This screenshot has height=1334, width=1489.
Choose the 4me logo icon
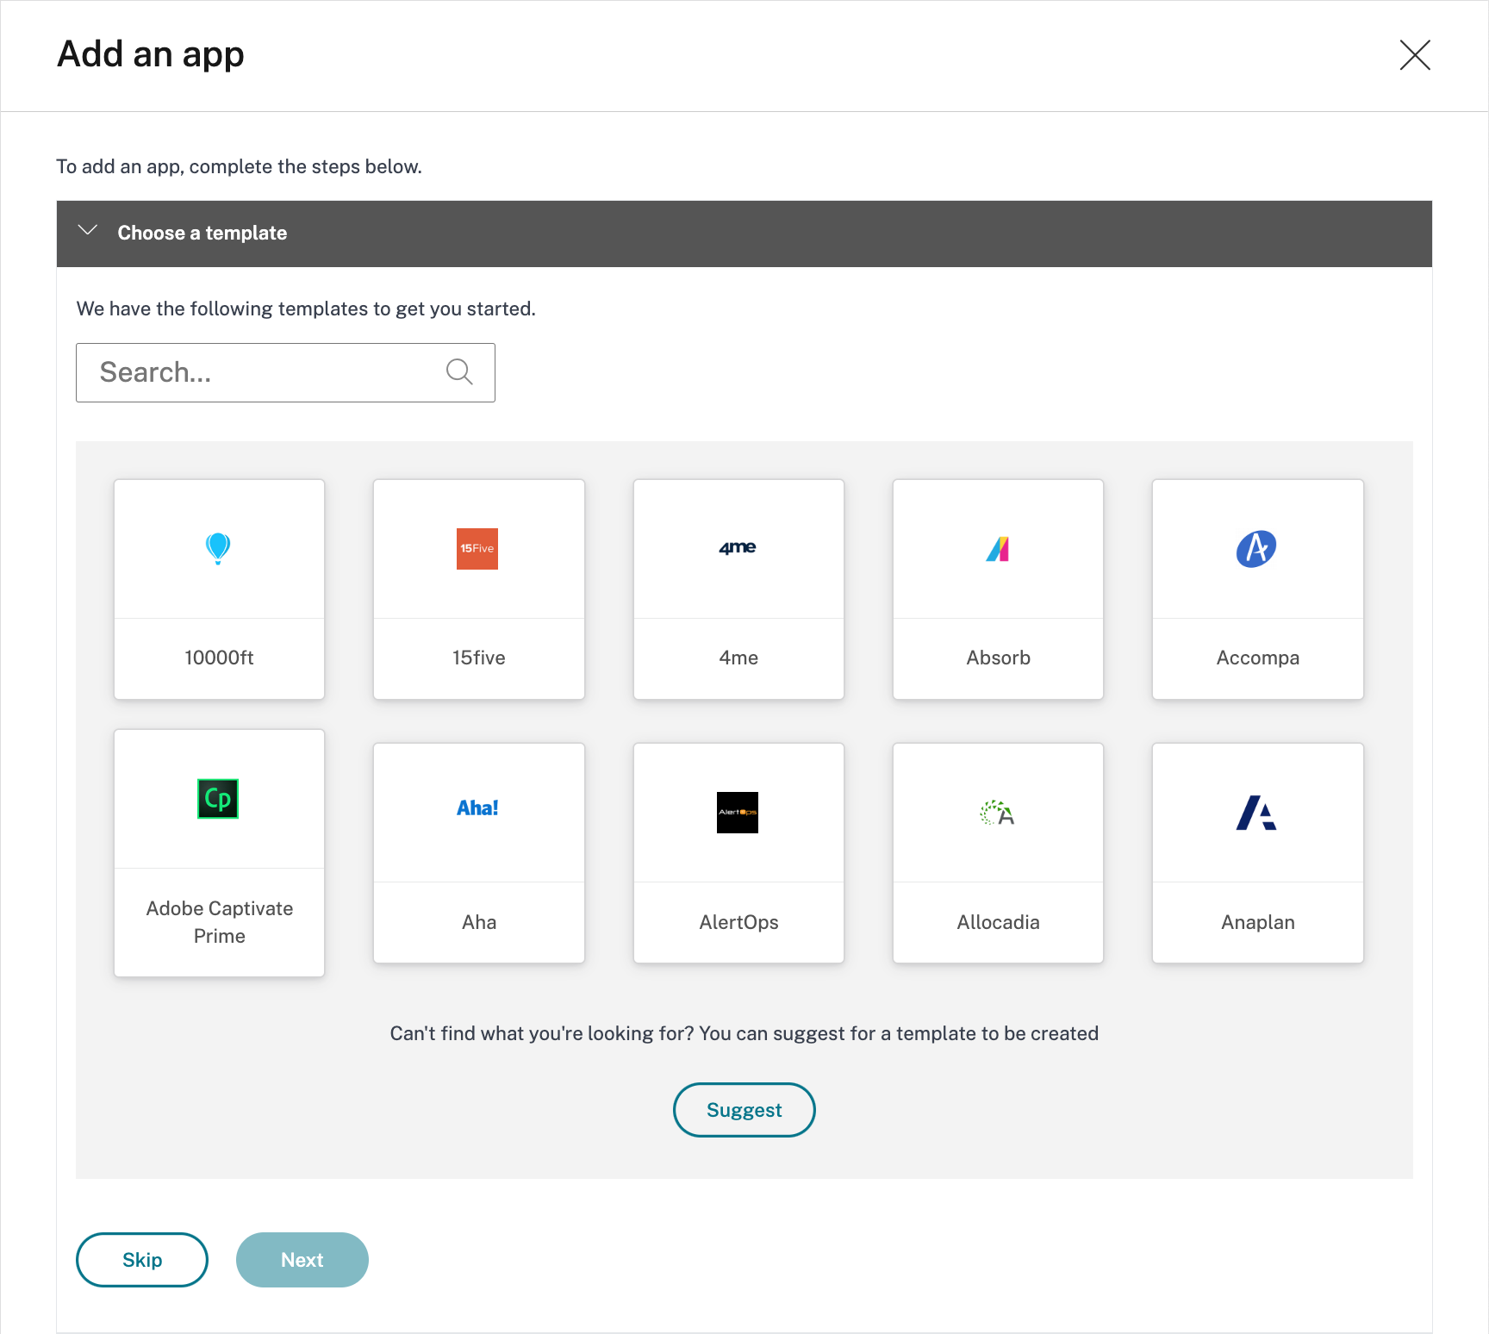[x=738, y=547]
